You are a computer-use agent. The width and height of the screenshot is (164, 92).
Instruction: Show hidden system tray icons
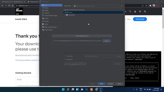tap(134, 89)
